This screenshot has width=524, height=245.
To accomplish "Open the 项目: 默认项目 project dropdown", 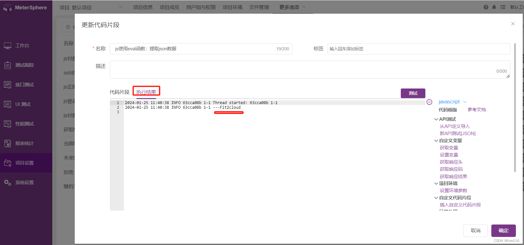I will coord(91,7).
